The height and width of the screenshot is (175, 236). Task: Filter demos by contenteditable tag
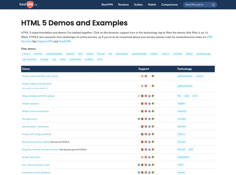pos(54,54)
